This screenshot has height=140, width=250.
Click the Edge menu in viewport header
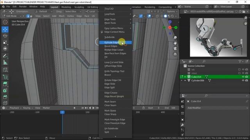point(79,16)
